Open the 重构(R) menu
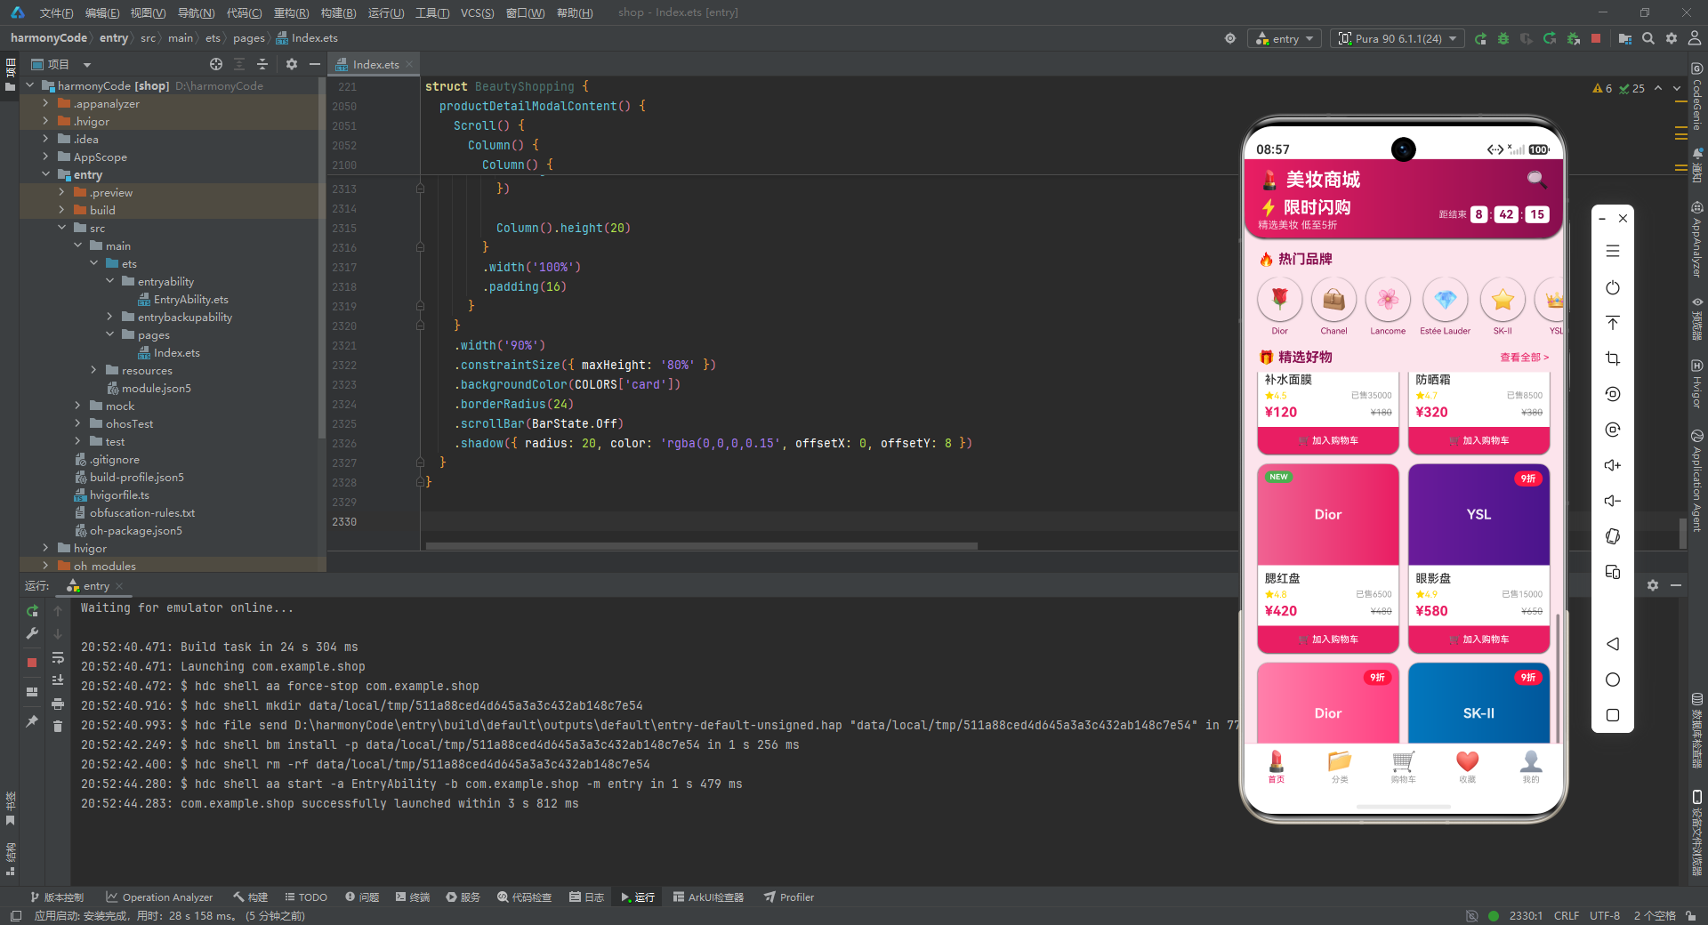 point(291,12)
